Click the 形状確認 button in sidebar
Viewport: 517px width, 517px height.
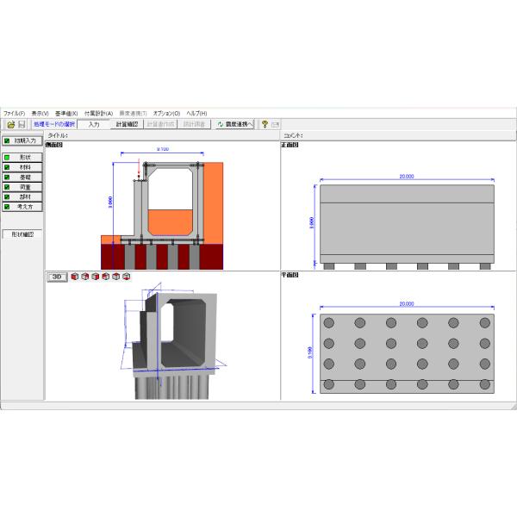pyautogui.click(x=22, y=234)
